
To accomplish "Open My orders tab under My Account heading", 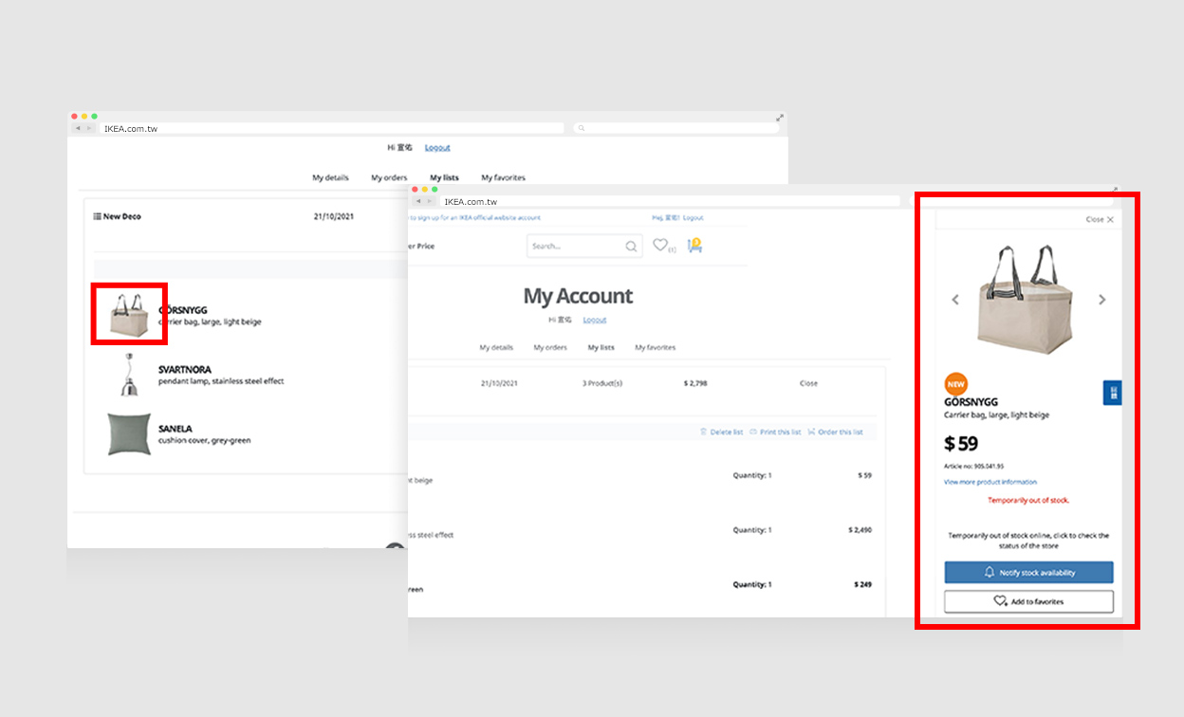I will pyautogui.click(x=550, y=348).
